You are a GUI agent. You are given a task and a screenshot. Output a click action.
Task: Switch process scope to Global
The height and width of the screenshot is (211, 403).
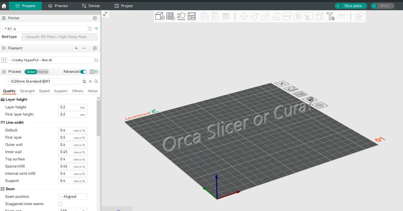[x=31, y=72]
